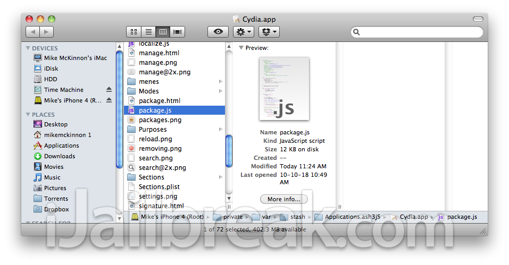
Task: Click var folder in path bar
Action: pos(261,217)
